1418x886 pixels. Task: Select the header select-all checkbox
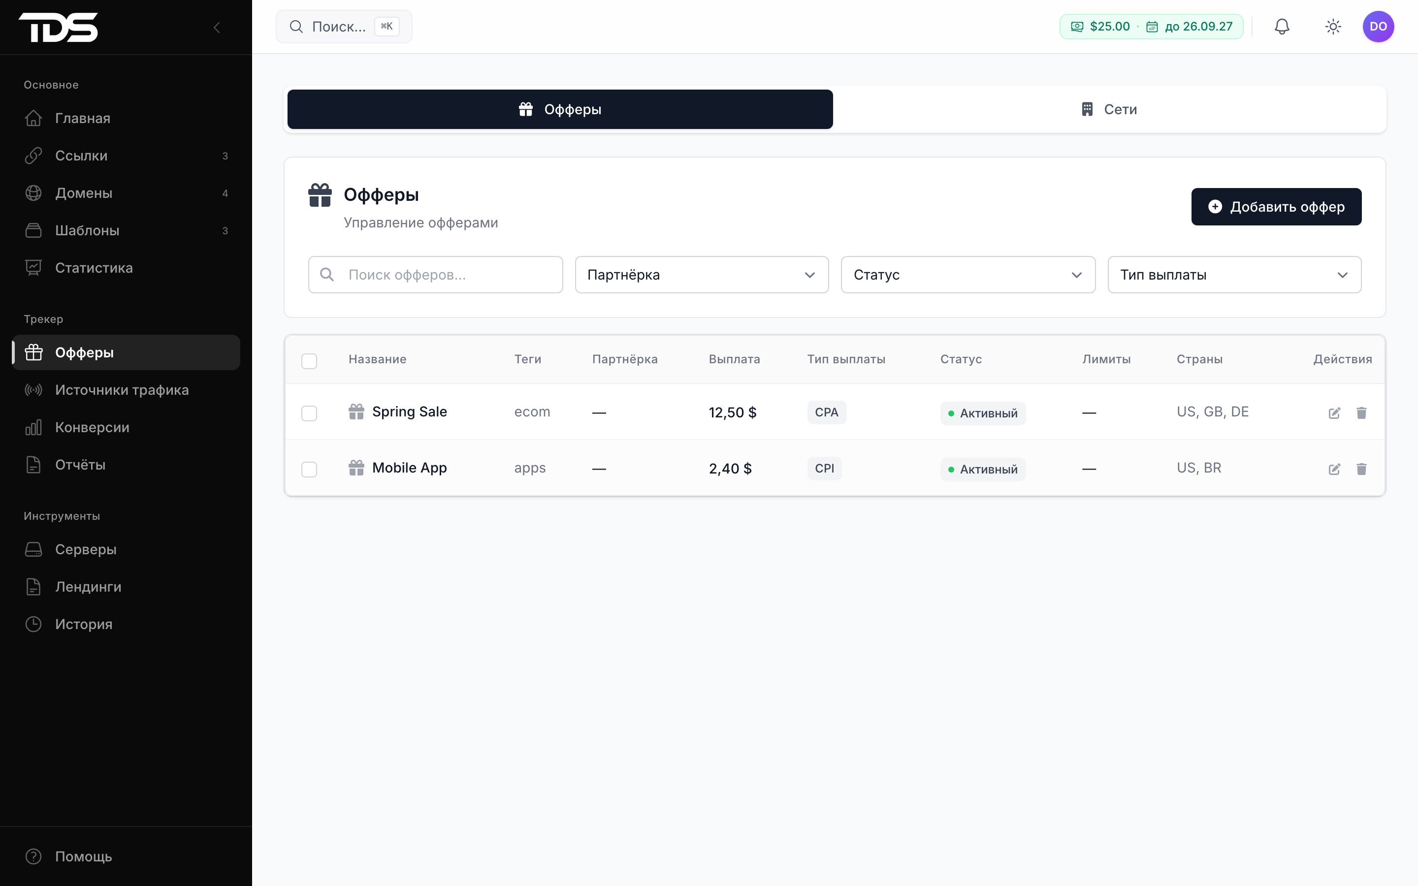click(309, 360)
